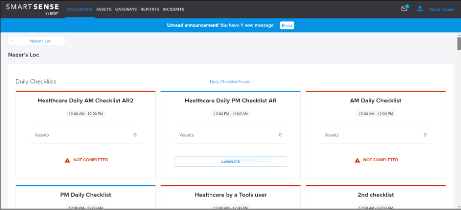This screenshot has width=461, height=210.
Task: Open Healthcare Daily AM Checklist AR2 card title
Action: click(x=86, y=101)
